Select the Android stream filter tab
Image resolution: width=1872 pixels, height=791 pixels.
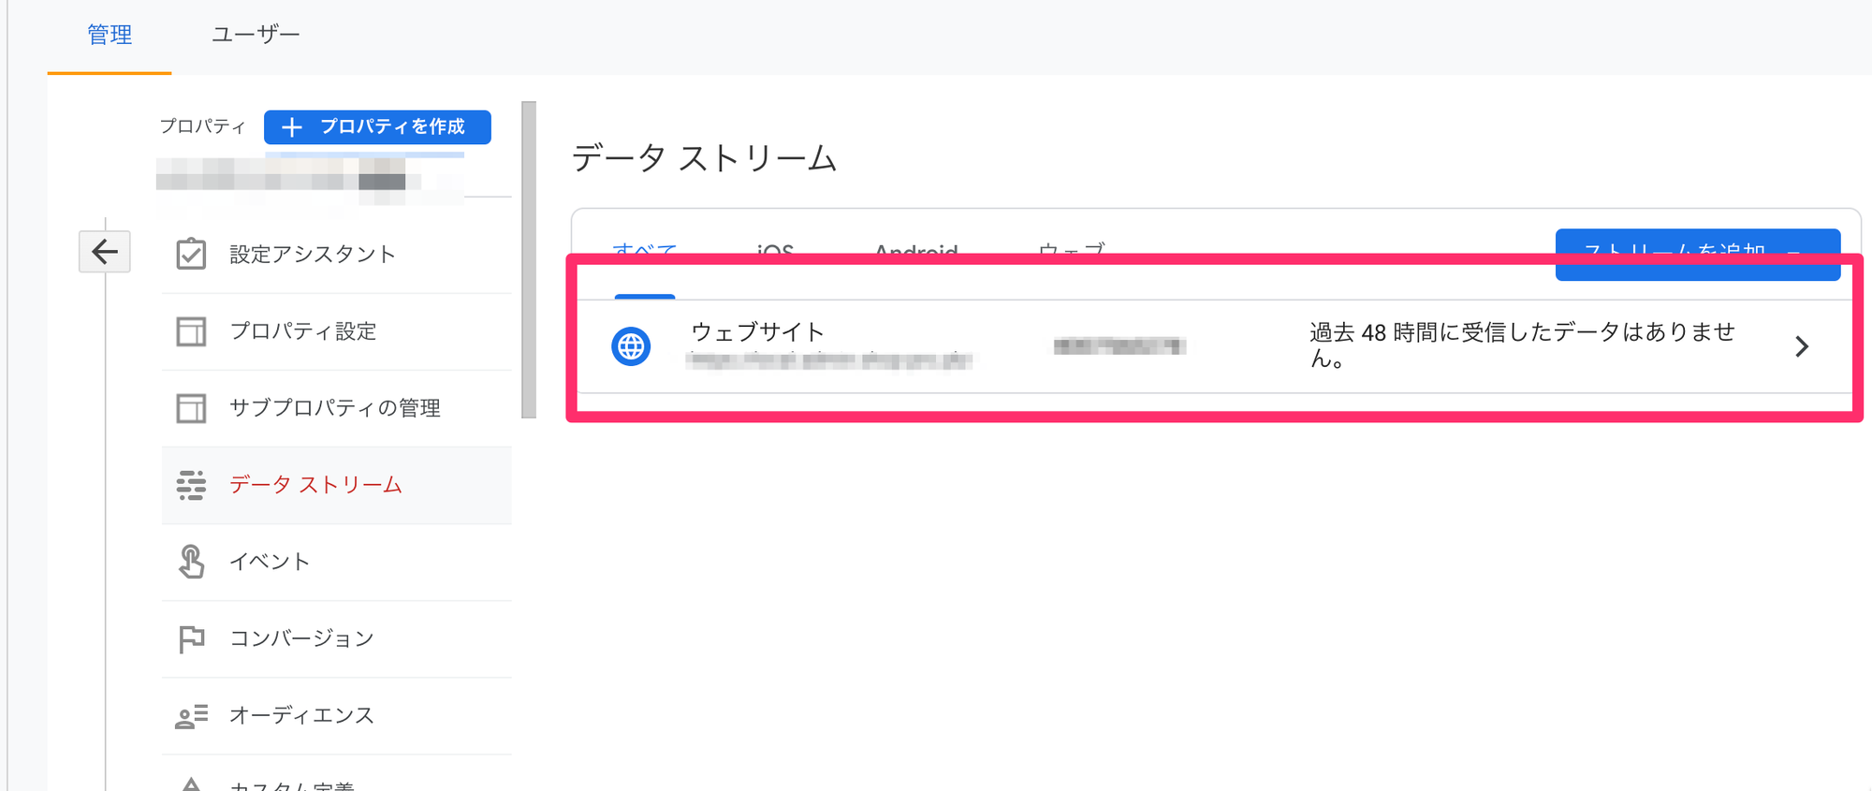(x=915, y=251)
